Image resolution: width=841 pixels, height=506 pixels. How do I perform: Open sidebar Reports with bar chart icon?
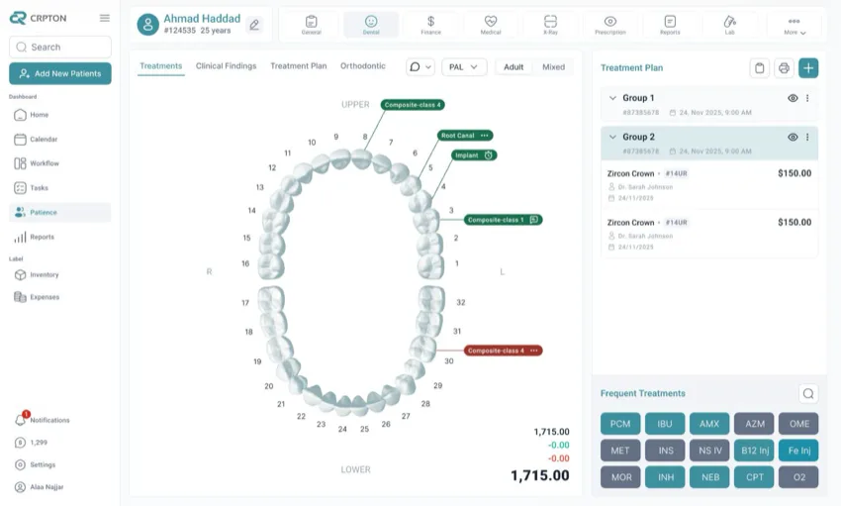[59, 238]
